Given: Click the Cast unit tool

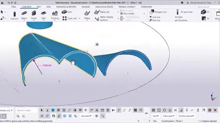Looking at the screenshot, I should click(x=69, y=18).
